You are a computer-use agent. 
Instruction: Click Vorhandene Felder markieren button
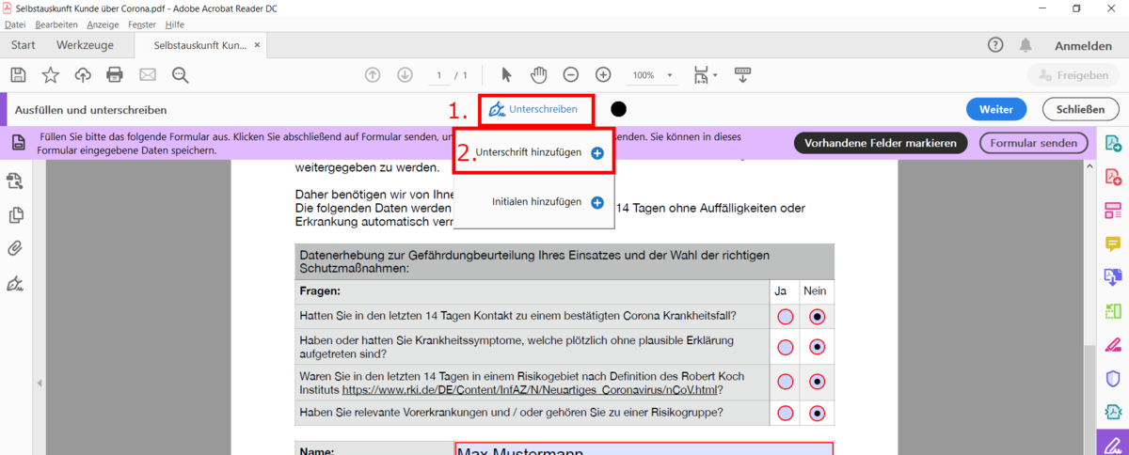pos(881,143)
